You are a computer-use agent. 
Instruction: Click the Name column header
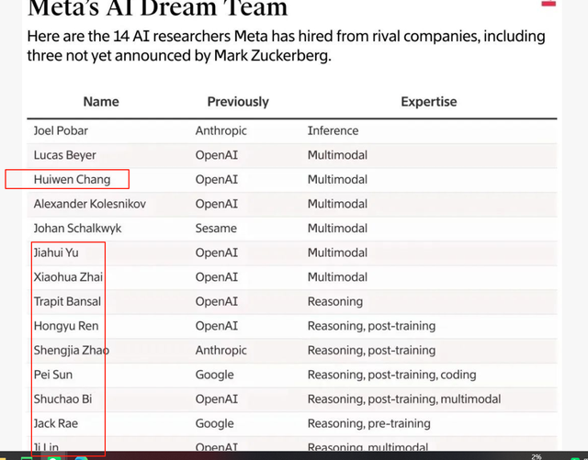tap(101, 102)
